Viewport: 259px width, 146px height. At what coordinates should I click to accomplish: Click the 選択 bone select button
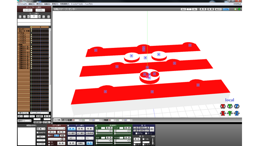tap(72, 129)
